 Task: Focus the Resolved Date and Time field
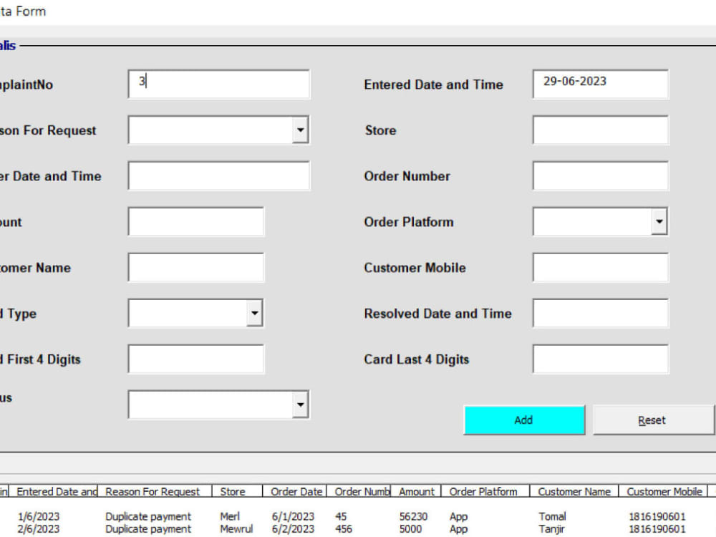coord(599,313)
